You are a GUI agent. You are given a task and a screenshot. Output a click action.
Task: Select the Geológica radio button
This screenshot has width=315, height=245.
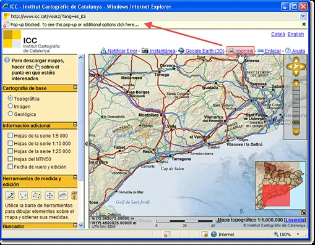pos(11,114)
